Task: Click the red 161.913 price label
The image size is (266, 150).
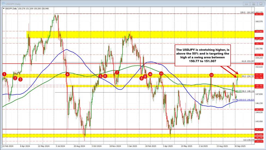Action: (260, 14)
